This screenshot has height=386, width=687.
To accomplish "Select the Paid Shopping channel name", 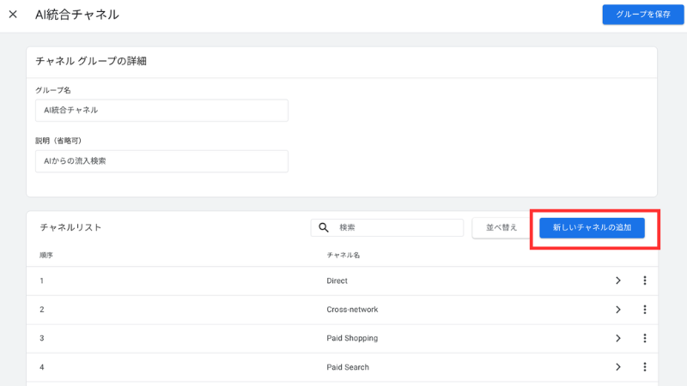I will coord(352,338).
